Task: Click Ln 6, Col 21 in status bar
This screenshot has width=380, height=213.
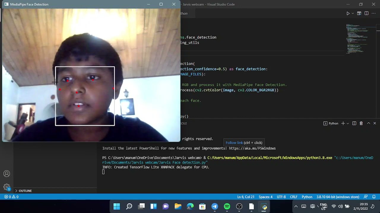Action: 246,197
